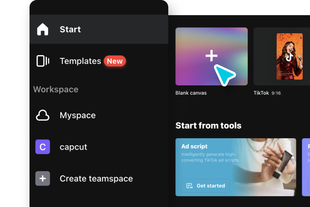Click the partially visible purple tool card
The image size is (310, 207).
(306, 167)
